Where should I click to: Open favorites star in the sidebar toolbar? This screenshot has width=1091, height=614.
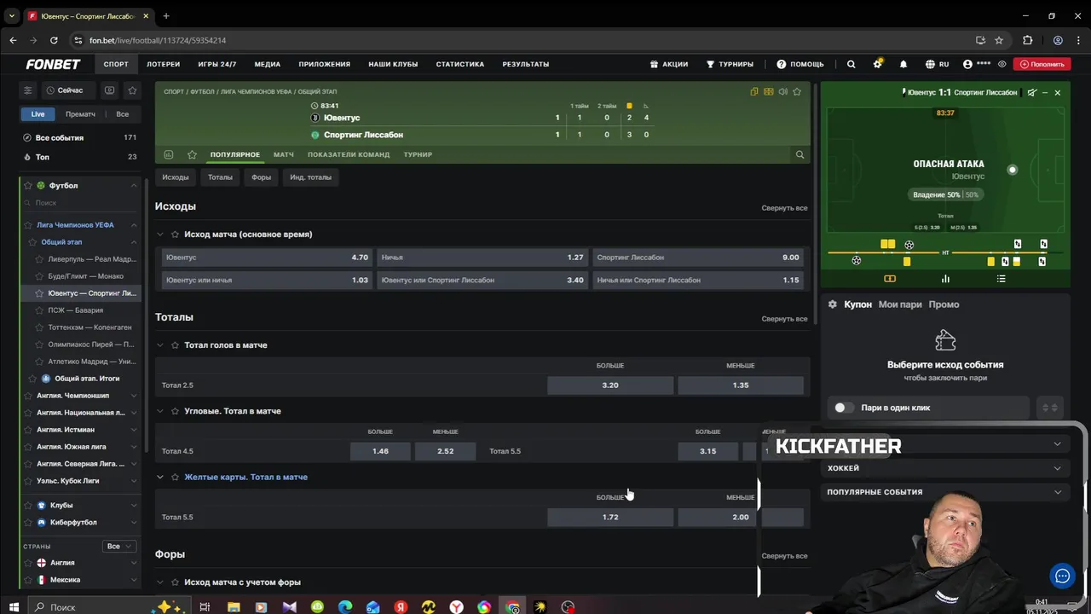[132, 90]
